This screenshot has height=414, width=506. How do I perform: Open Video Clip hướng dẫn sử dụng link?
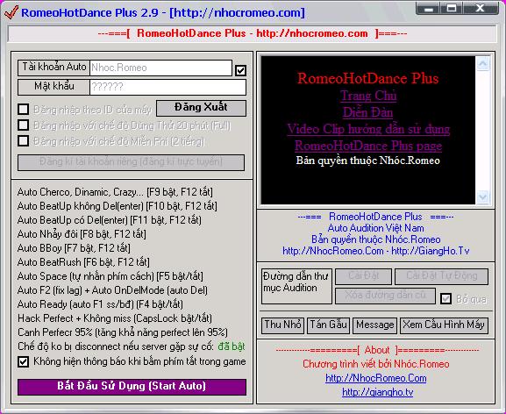coord(368,129)
